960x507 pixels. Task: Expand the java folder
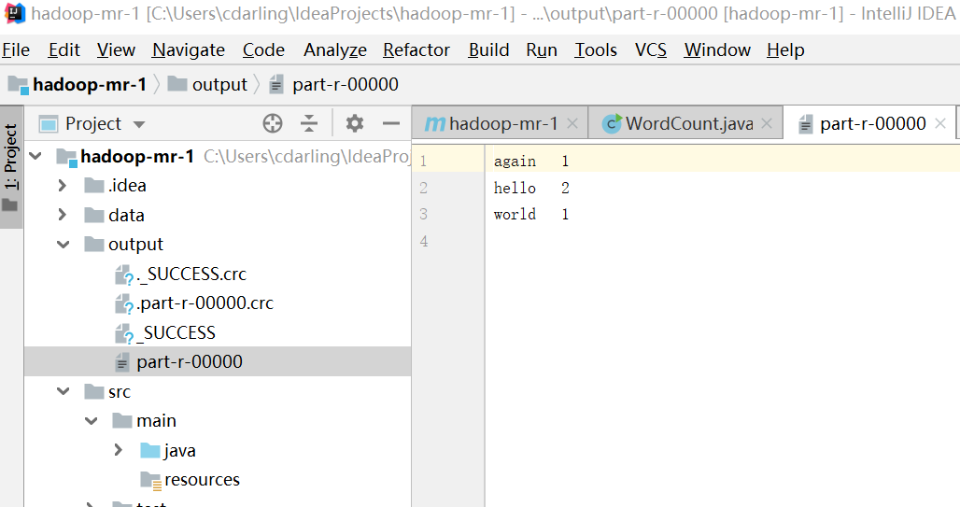point(119,450)
